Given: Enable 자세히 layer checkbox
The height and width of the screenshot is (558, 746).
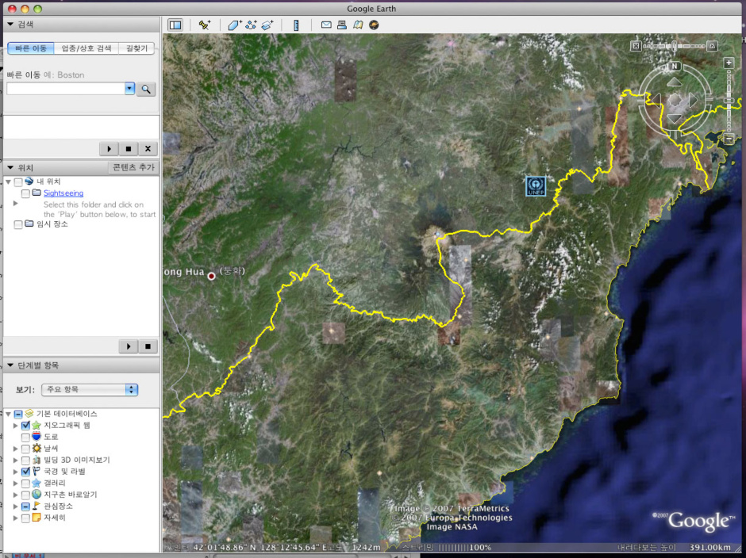Looking at the screenshot, I should (25, 518).
